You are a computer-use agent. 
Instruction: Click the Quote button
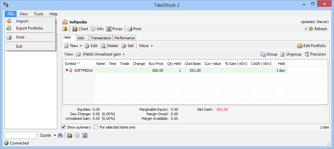pos(45,135)
